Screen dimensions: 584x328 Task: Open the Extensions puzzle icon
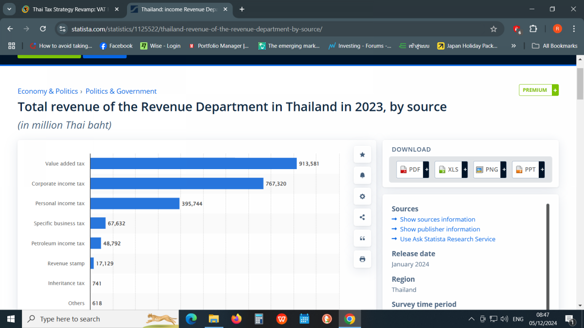coord(533,29)
